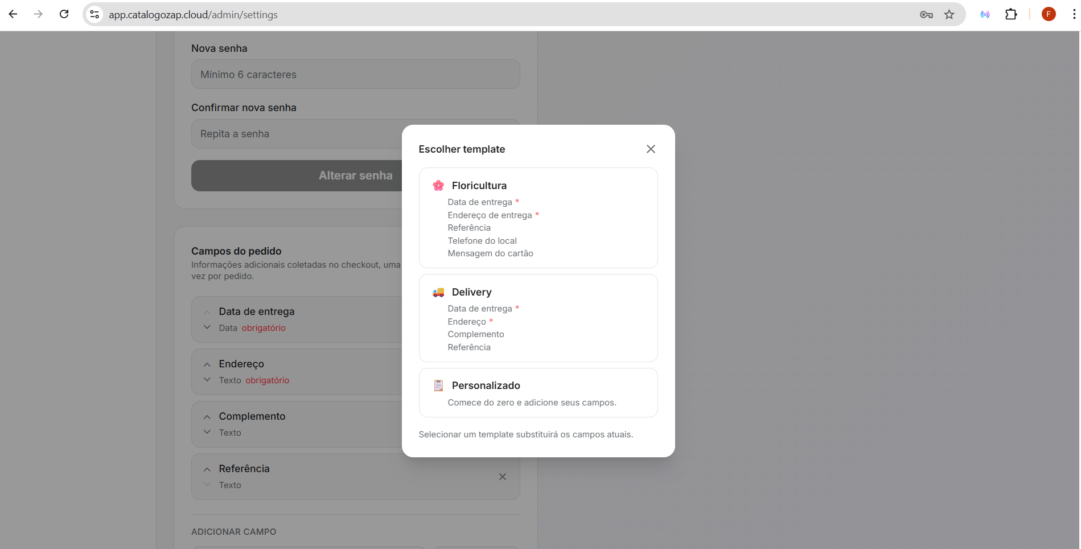Open the Chrome profile avatar F
Image resolution: width=1081 pixels, height=549 pixels.
[x=1049, y=14]
